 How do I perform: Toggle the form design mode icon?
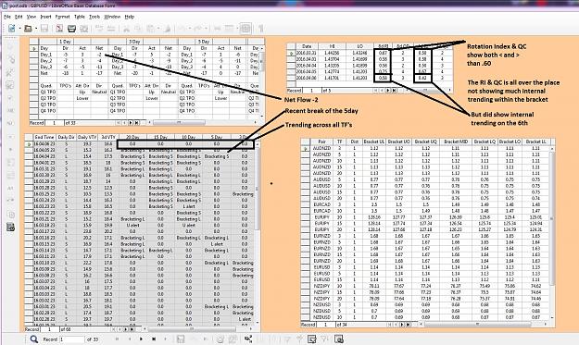(245, 29)
